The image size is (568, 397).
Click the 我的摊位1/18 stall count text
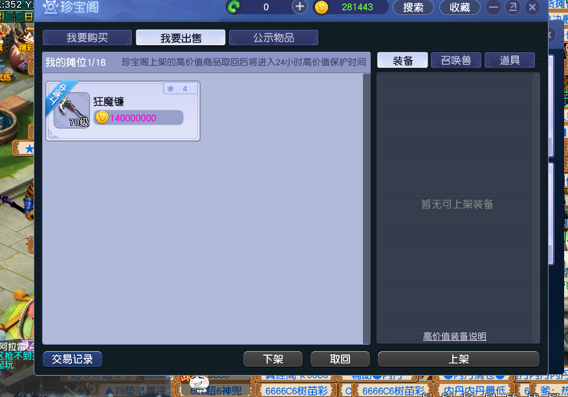(75, 63)
